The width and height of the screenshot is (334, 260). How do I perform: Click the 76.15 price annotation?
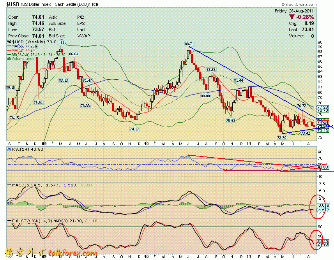coord(14,118)
